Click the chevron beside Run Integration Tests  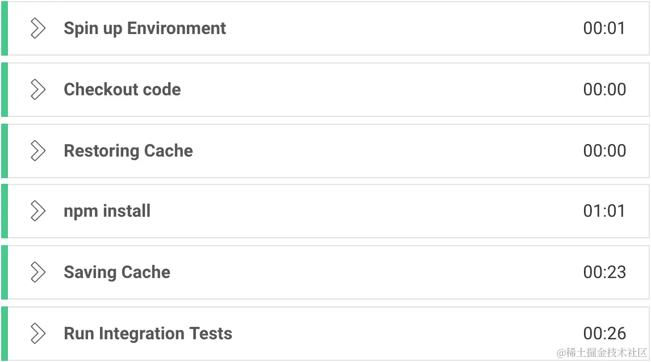tap(37, 334)
